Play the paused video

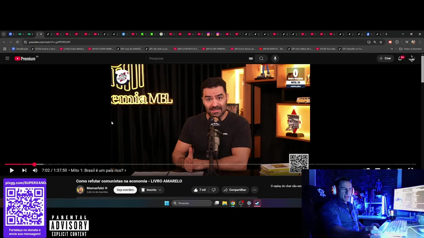click(x=12, y=170)
